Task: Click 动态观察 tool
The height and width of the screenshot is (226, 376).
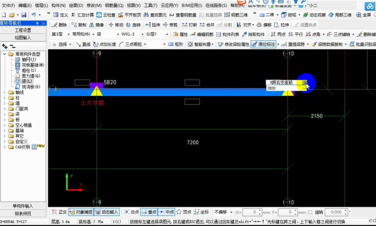Action: tap(314, 15)
